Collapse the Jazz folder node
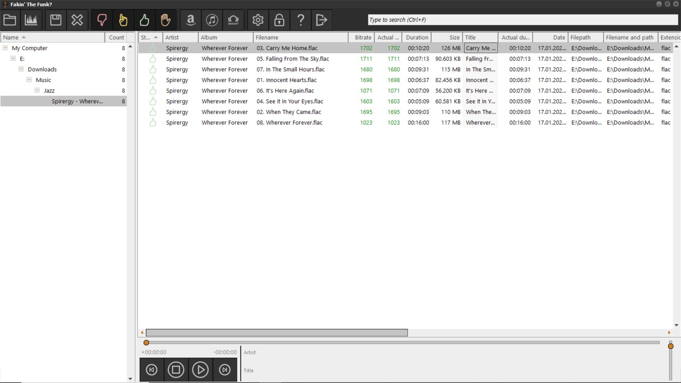Screen dimensions: 681x383 [x=37, y=90]
